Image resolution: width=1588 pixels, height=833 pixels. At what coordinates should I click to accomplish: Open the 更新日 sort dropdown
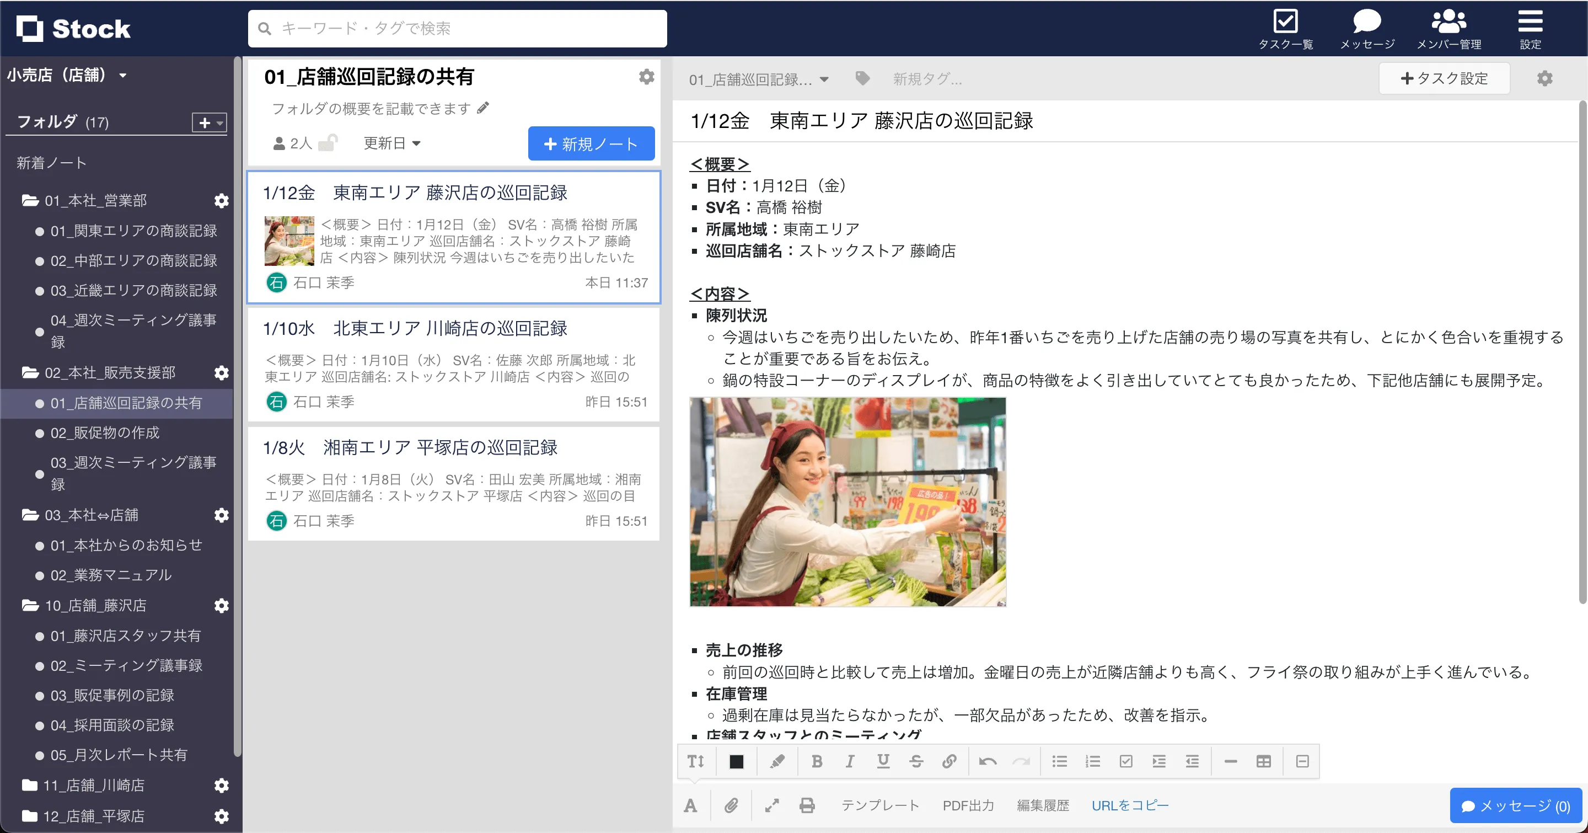[391, 142]
